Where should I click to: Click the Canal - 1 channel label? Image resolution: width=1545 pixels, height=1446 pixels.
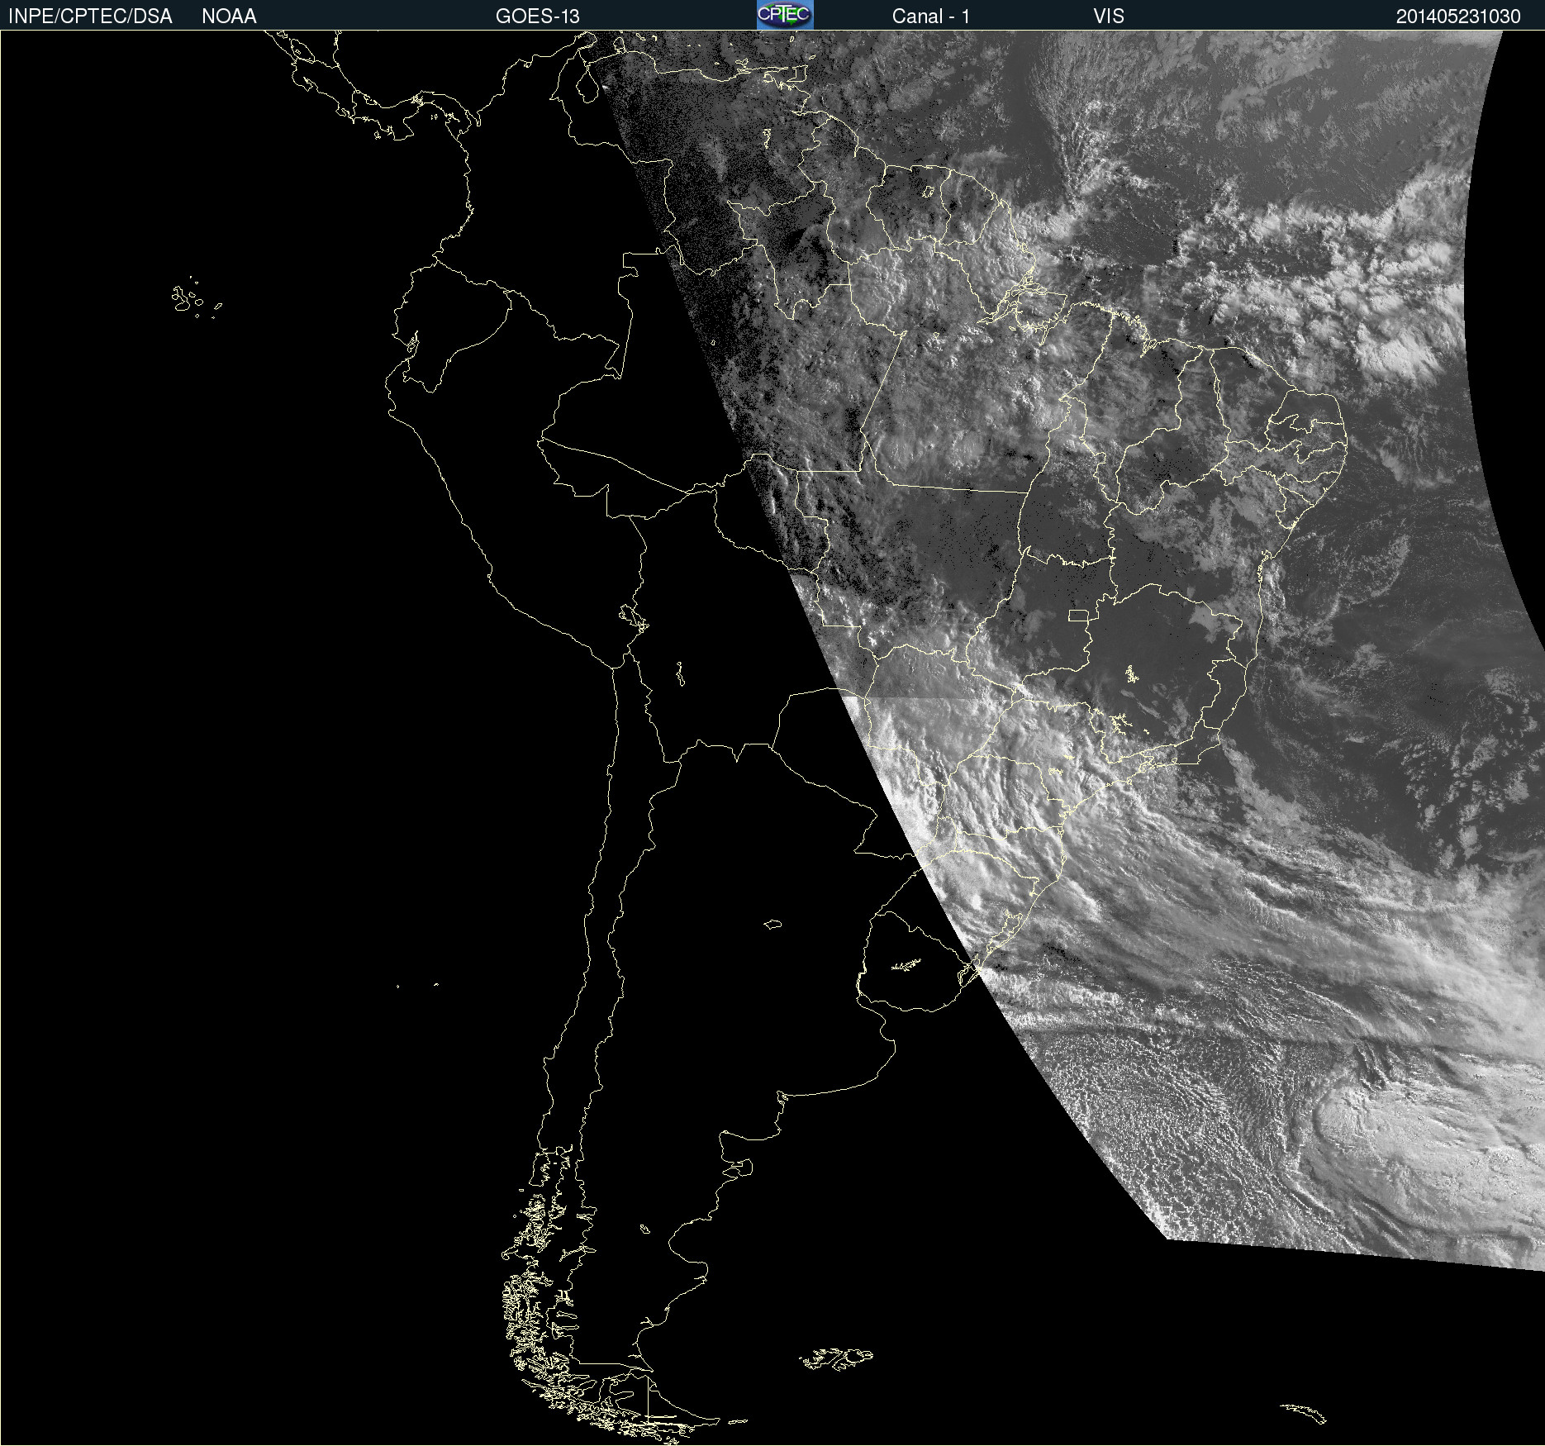tap(930, 17)
